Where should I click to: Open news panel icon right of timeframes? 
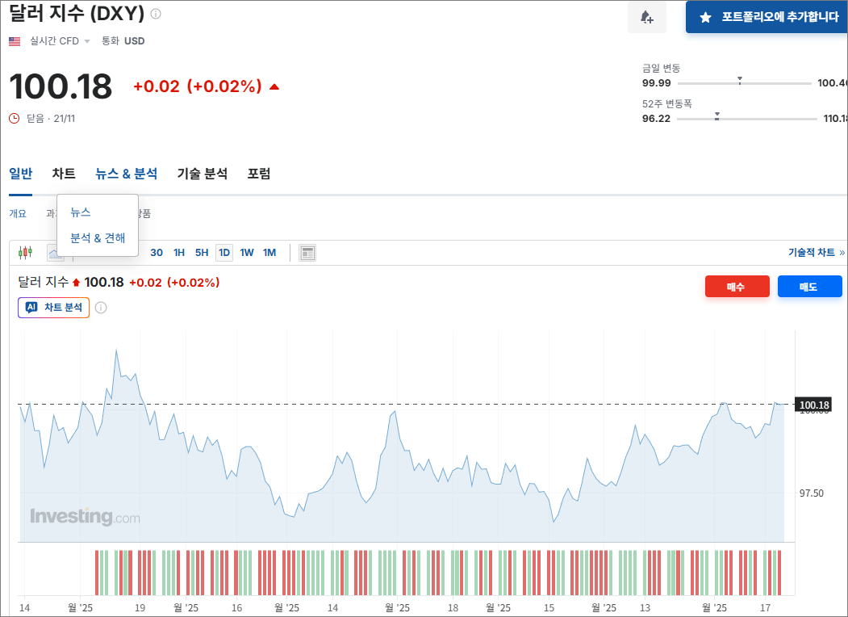coord(307,252)
